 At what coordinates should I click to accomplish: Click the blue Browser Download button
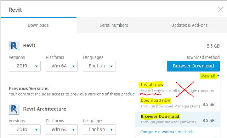(193, 66)
